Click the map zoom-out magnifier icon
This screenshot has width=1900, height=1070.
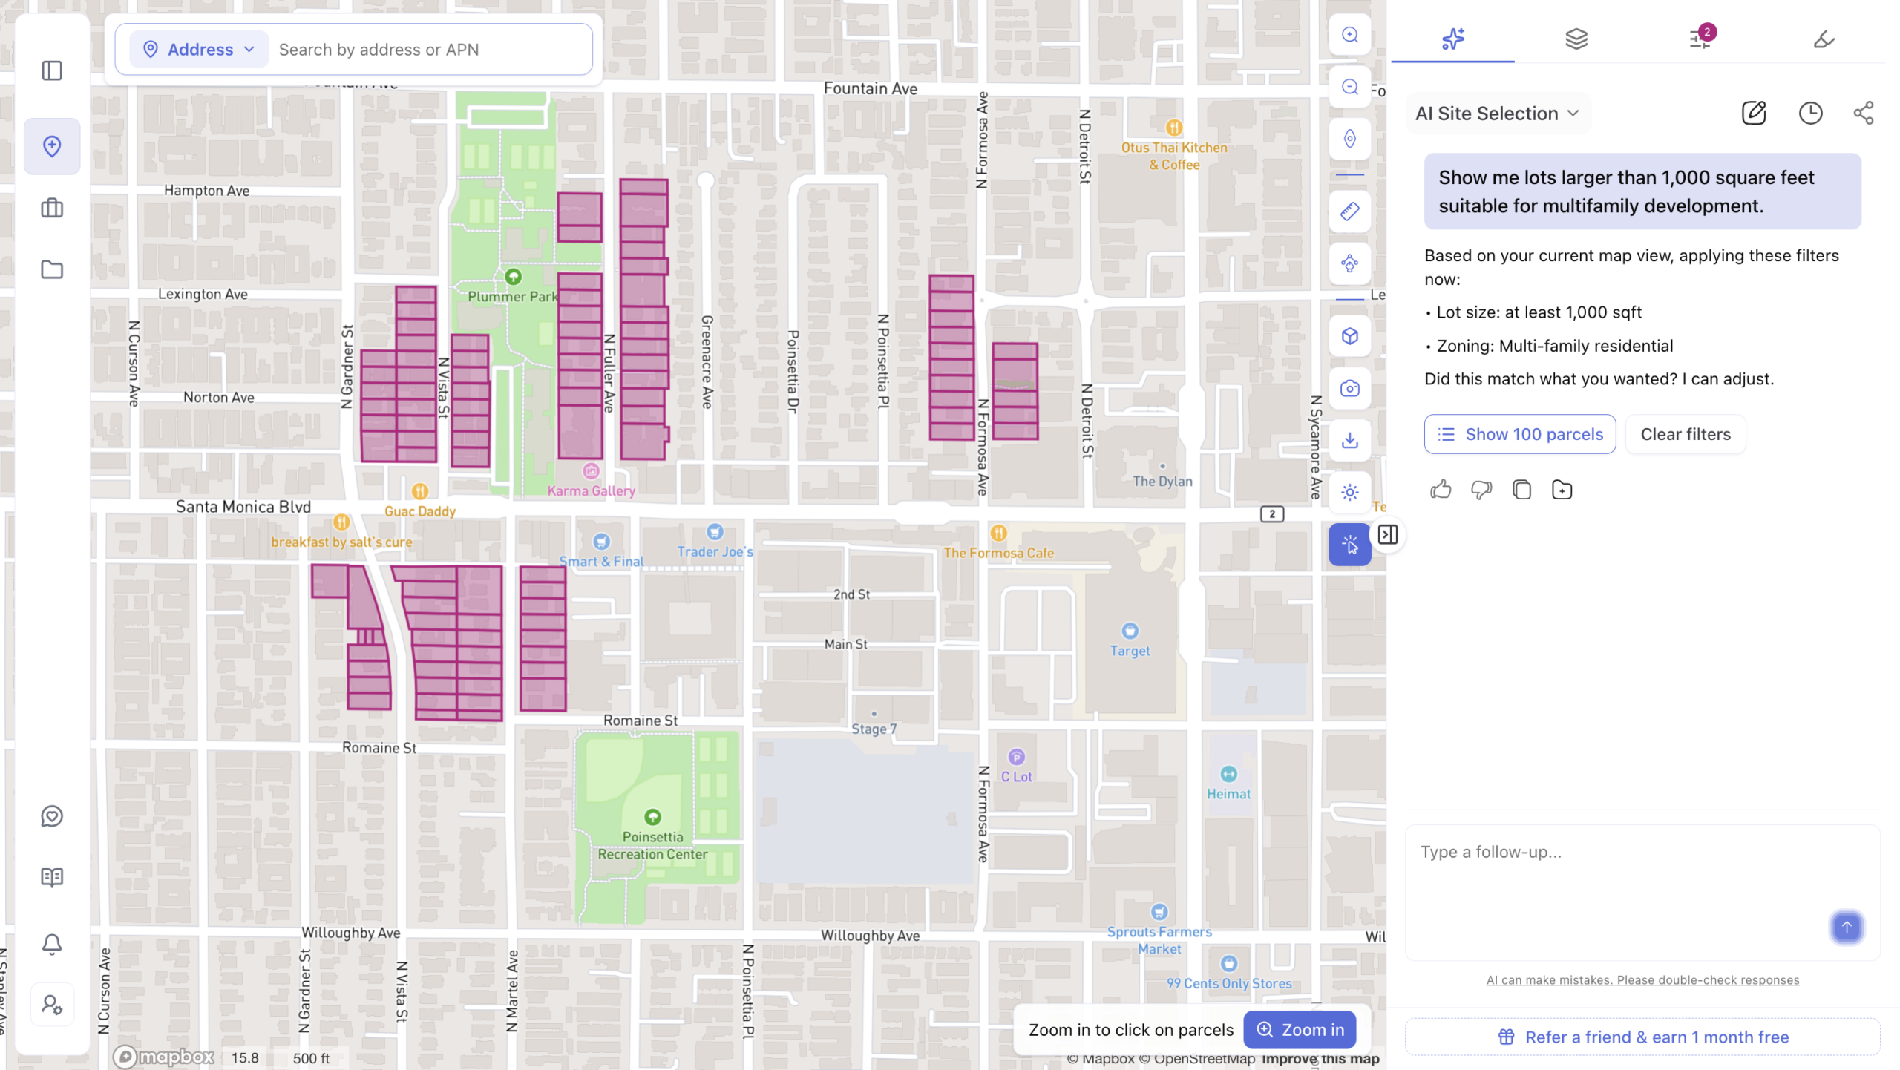(x=1349, y=87)
